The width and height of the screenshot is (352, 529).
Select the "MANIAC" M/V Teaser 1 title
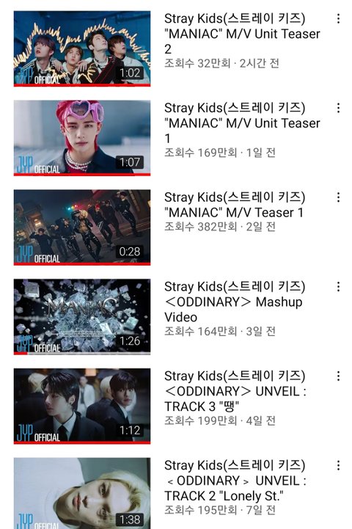(235, 205)
